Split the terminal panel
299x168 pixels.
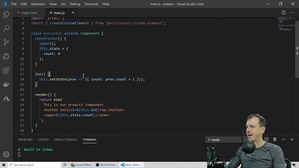266,140
